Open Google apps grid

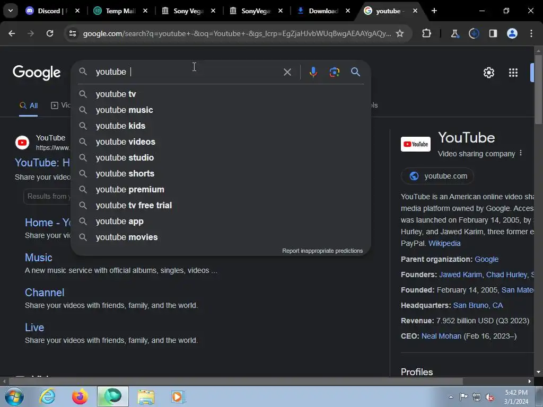tap(513, 73)
